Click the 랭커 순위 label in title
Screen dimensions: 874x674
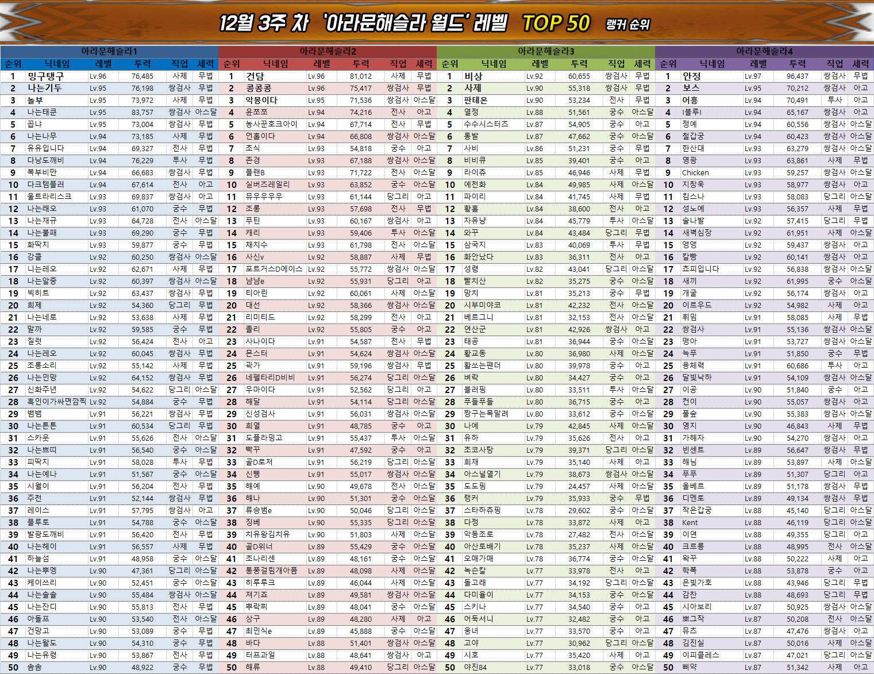627,24
